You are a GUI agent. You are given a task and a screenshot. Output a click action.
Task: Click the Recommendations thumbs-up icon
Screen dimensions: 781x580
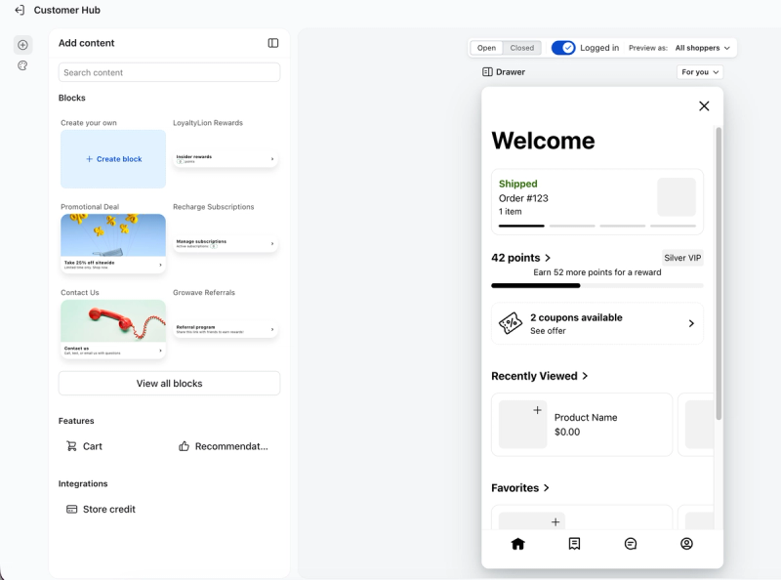184,446
